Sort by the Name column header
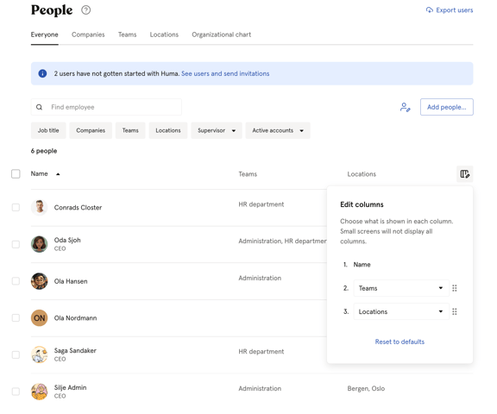Image resolution: width=497 pixels, height=414 pixels. 40,173
